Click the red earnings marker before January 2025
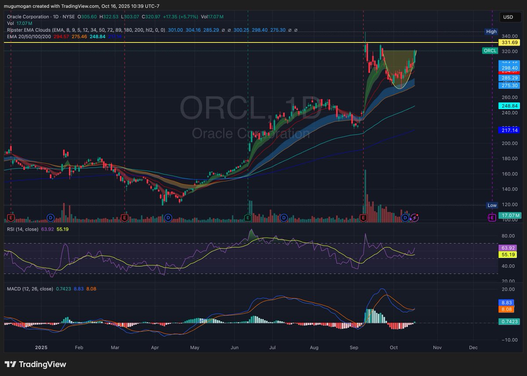527x376 pixels. (11, 217)
